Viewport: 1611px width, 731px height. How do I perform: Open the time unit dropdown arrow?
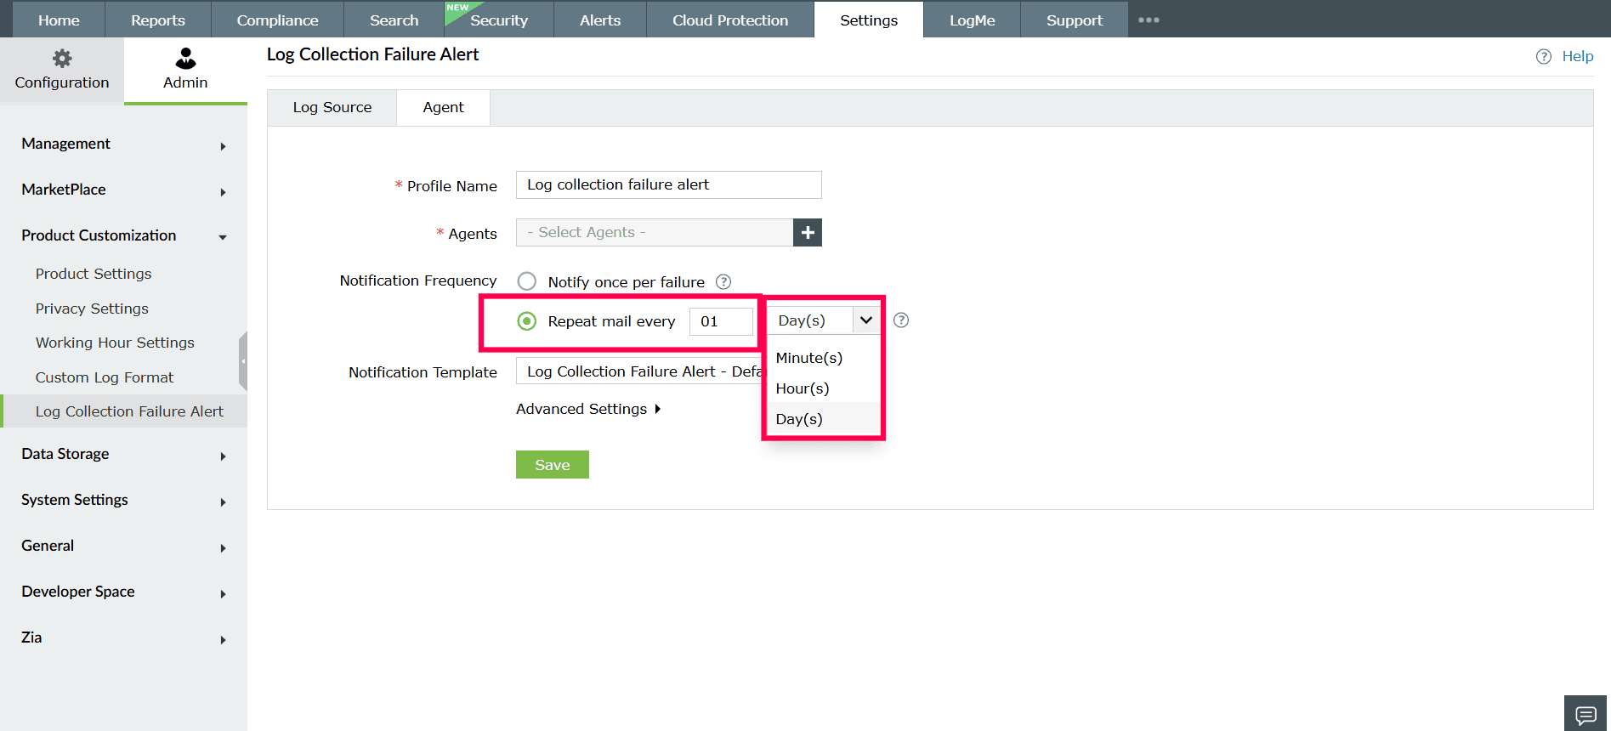coord(865,320)
